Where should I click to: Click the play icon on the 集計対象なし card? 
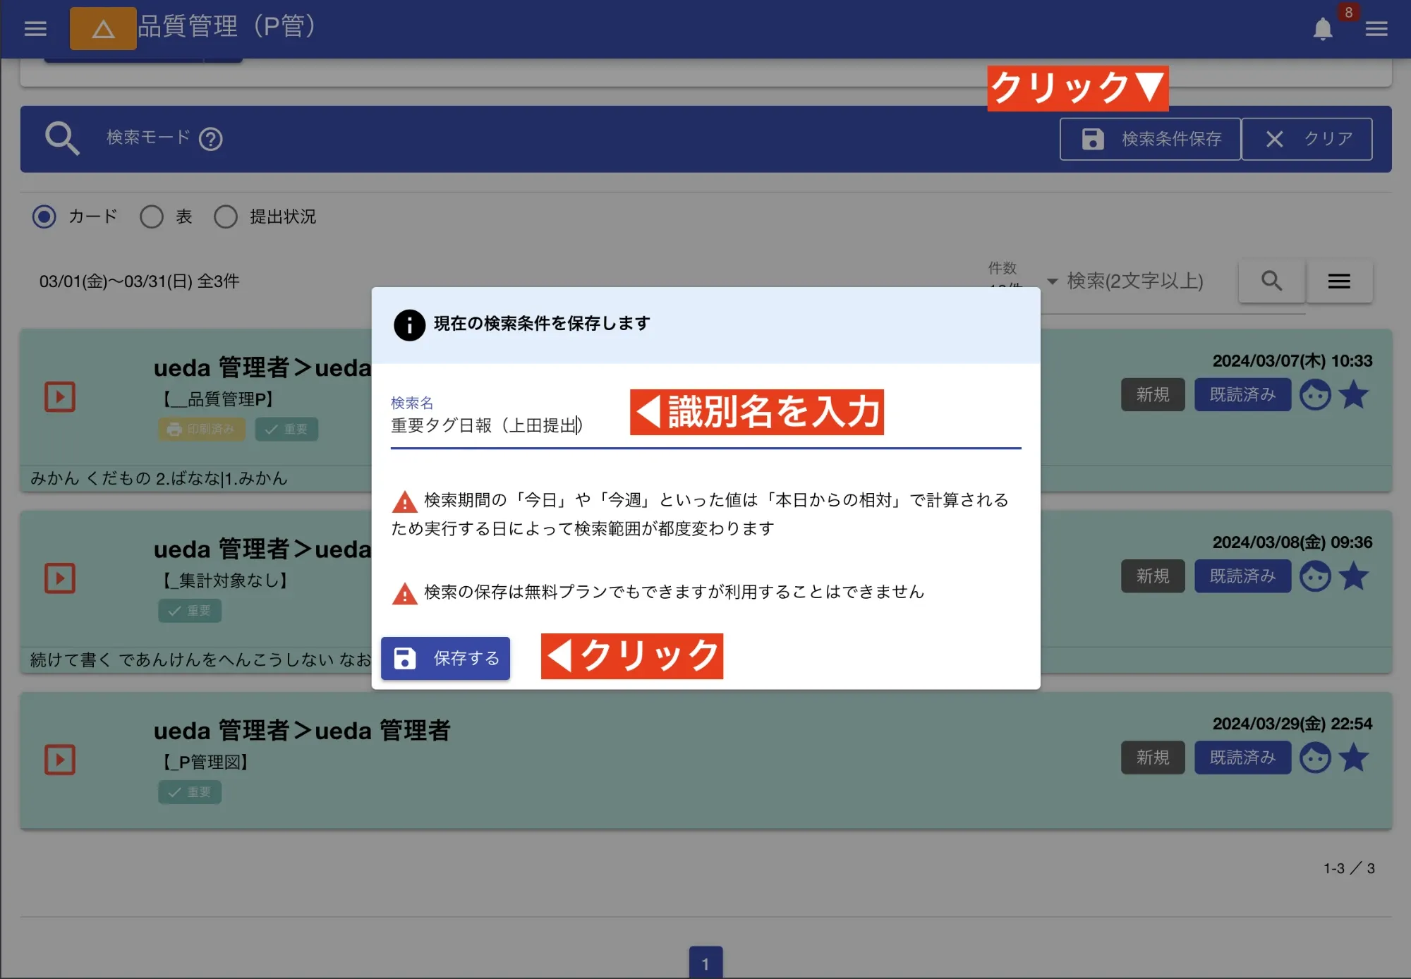pos(59,578)
